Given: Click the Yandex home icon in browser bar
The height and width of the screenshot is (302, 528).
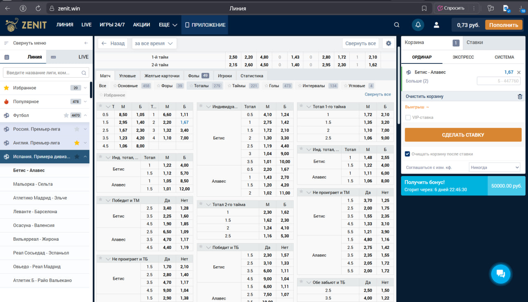Looking at the screenshot, I should [23, 8].
